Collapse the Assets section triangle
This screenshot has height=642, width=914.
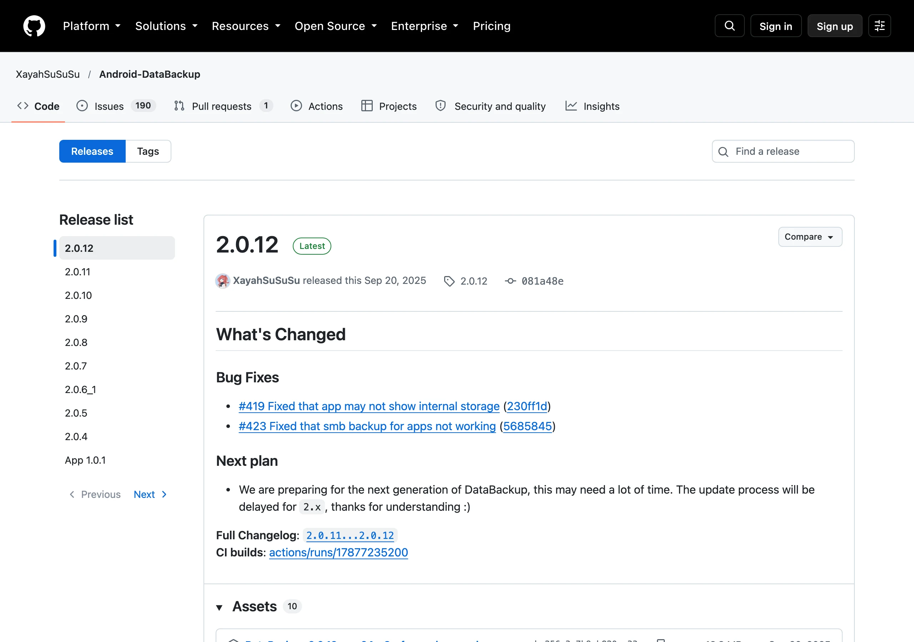(219, 607)
